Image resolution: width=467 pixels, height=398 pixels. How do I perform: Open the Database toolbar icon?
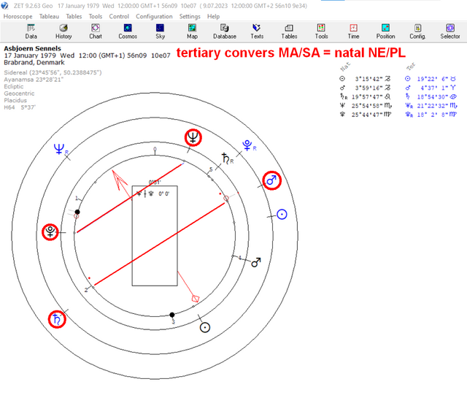225,31
